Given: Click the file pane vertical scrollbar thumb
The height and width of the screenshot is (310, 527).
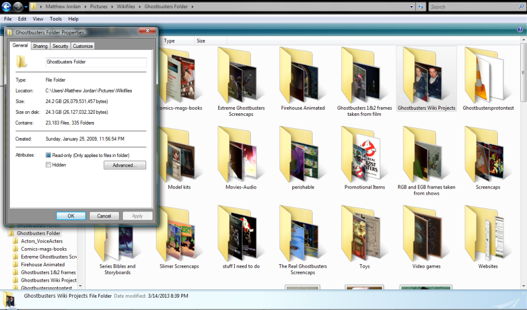Looking at the screenshot, I should tap(523, 72).
